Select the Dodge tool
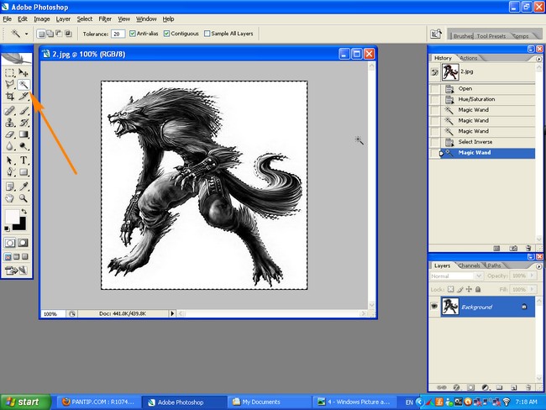Screen dimensions: 546x410 24,146
